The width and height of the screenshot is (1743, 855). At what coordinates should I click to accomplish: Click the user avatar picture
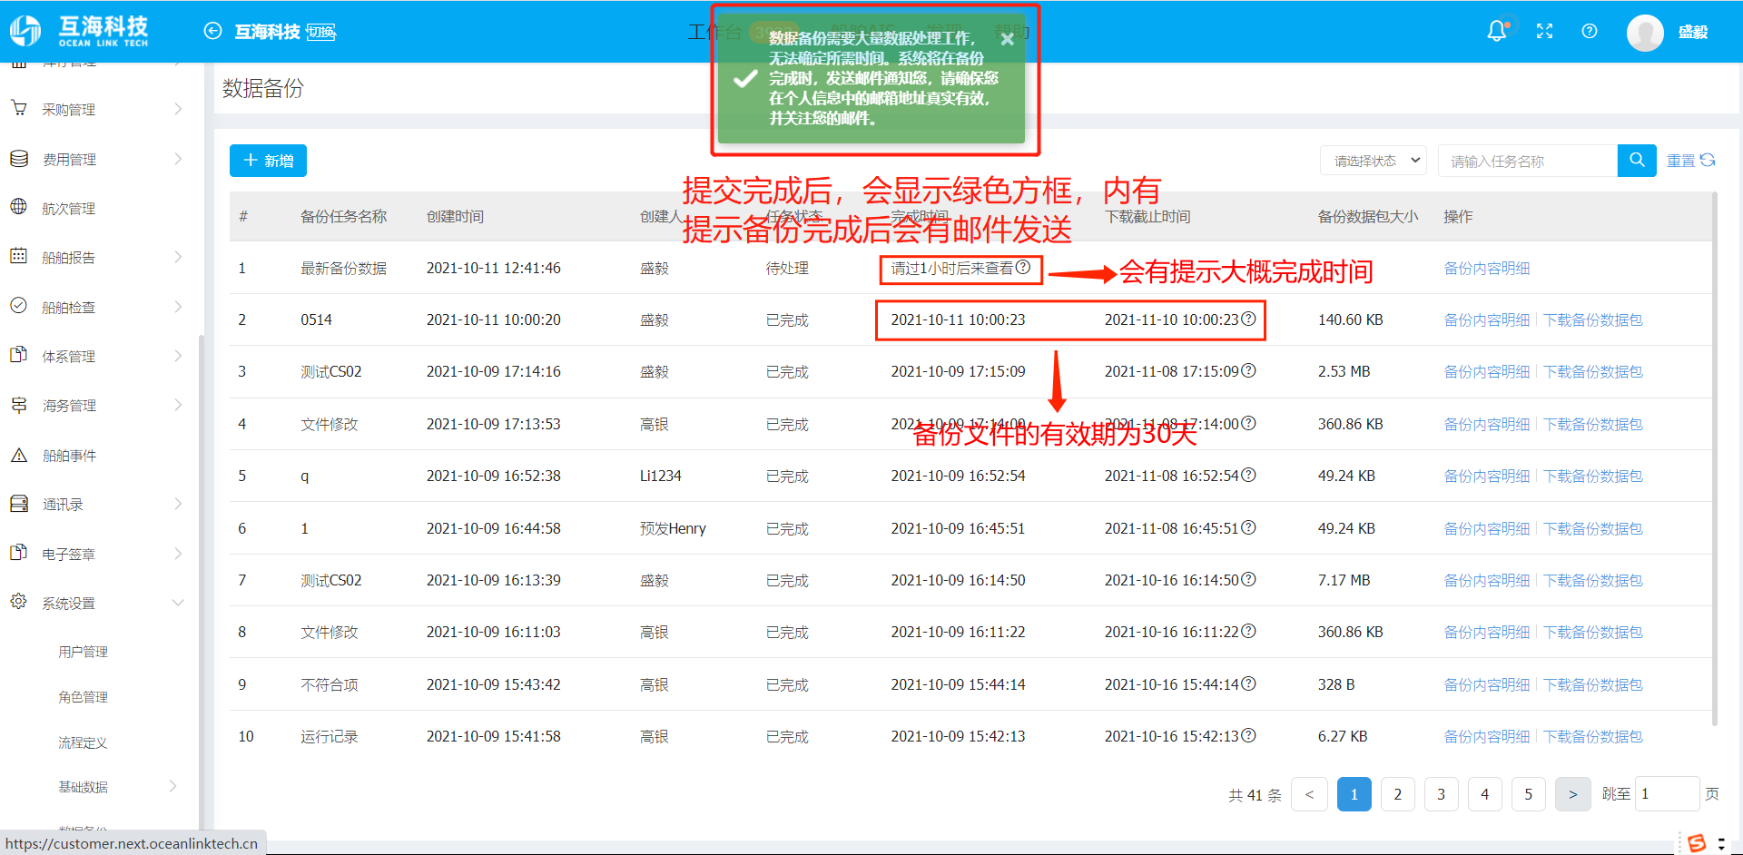1645,33
